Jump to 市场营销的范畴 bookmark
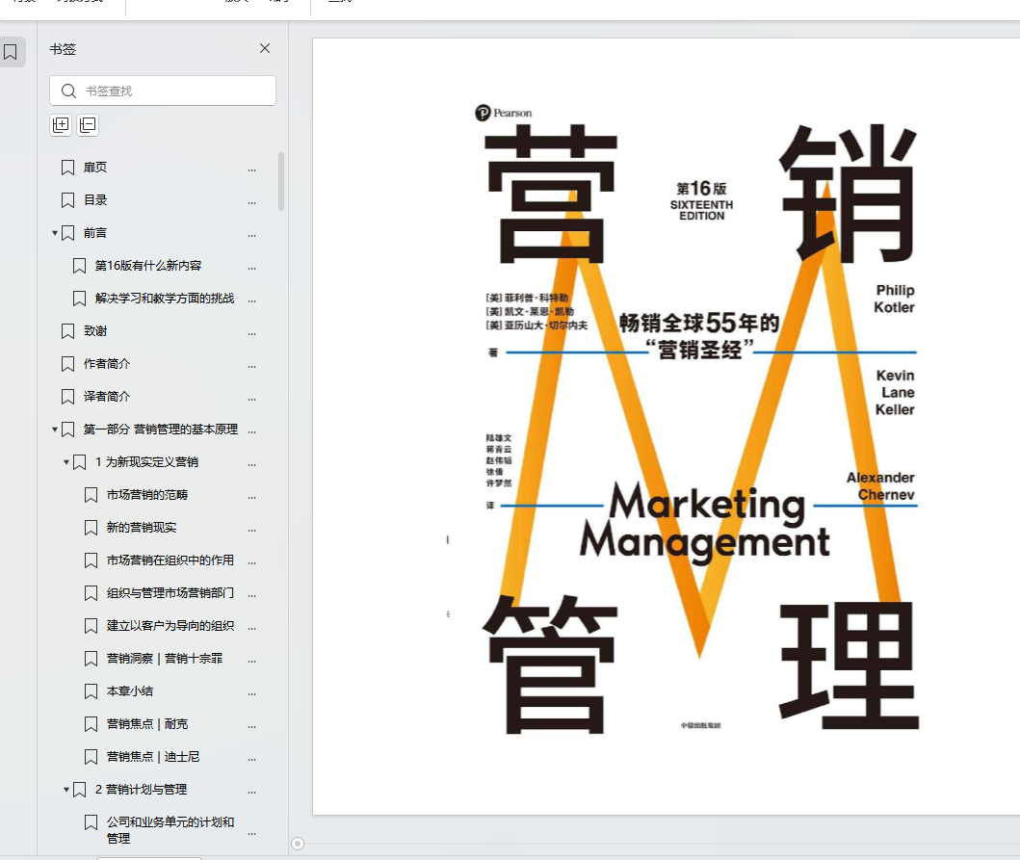The width and height of the screenshot is (1020, 860). point(147,494)
